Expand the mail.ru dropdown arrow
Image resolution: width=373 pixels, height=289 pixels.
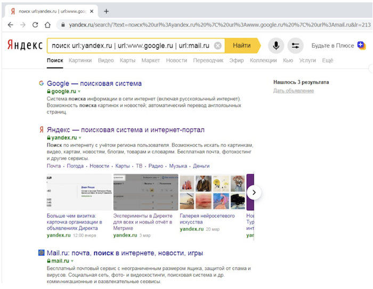pos(72,261)
